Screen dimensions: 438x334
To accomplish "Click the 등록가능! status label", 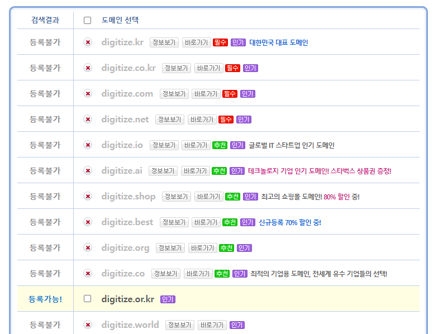I will coord(45,299).
